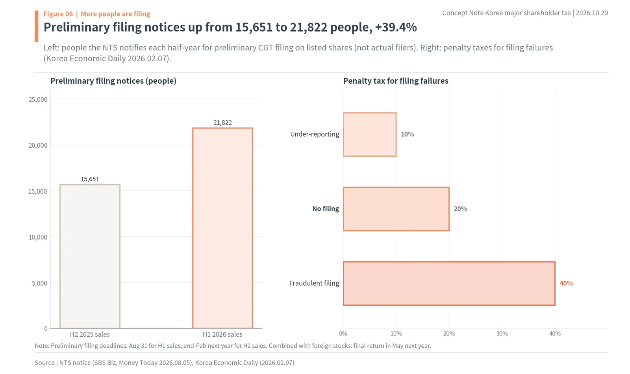
Task: Click the Concept Note header text
Action: coord(525,13)
